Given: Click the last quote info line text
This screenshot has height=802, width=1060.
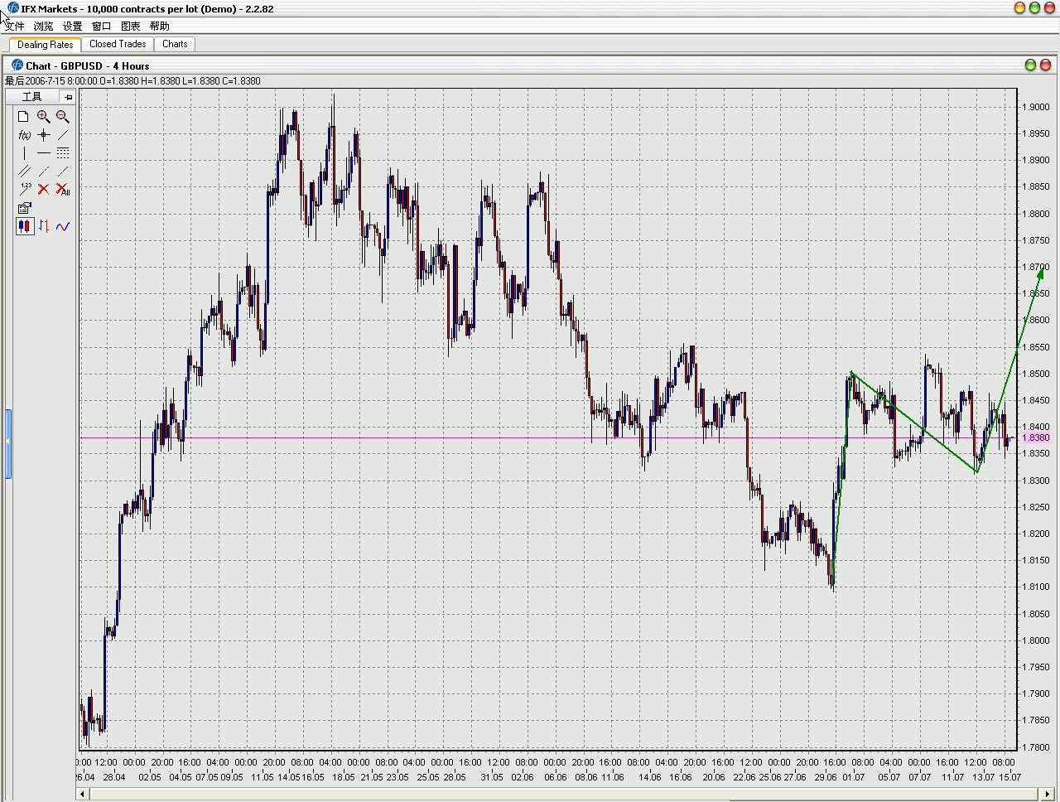Looking at the screenshot, I should point(132,81).
